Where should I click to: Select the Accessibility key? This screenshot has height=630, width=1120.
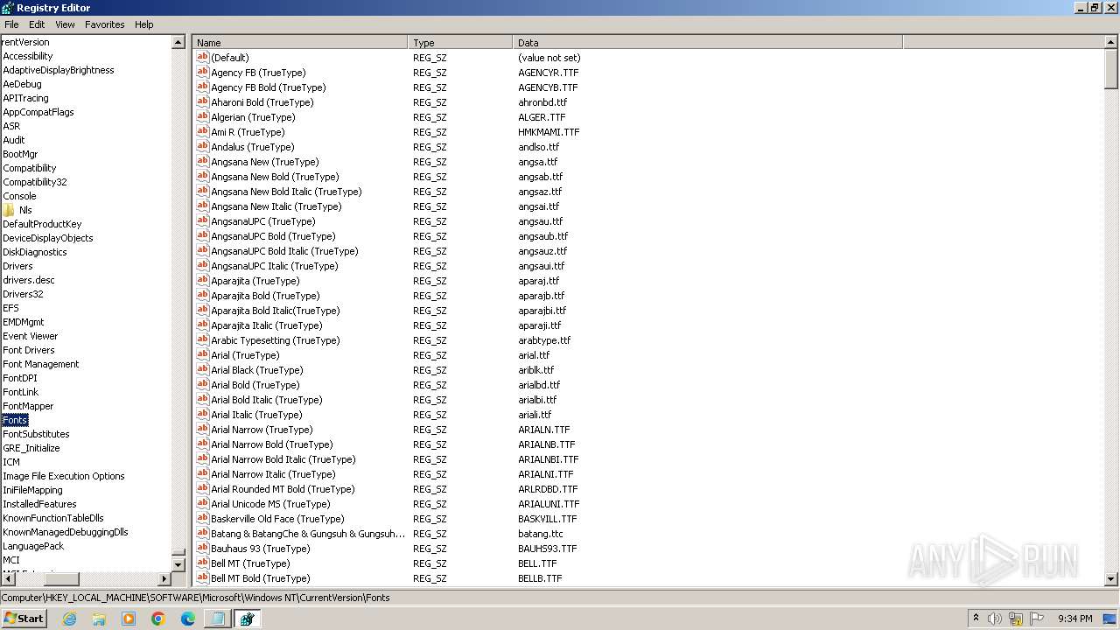coord(27,56)
